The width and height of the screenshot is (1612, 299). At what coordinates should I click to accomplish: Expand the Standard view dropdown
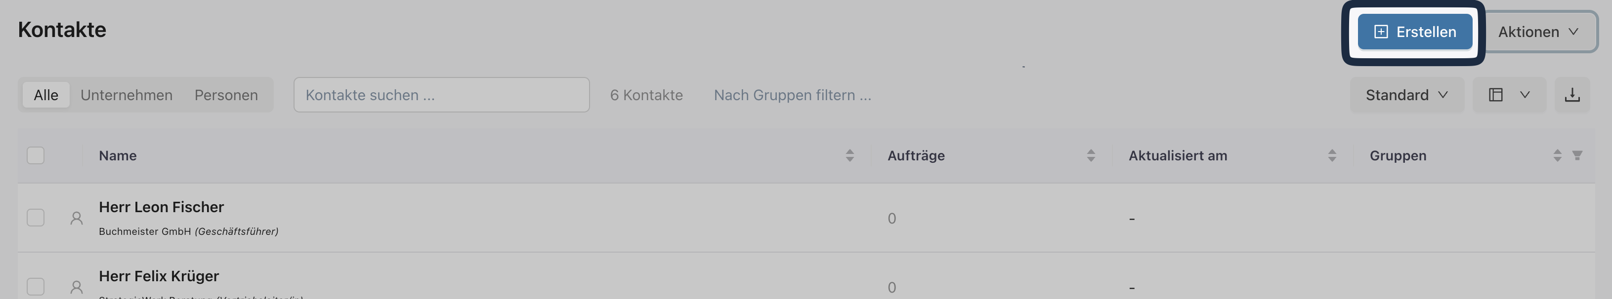(x=1406, y=95)
